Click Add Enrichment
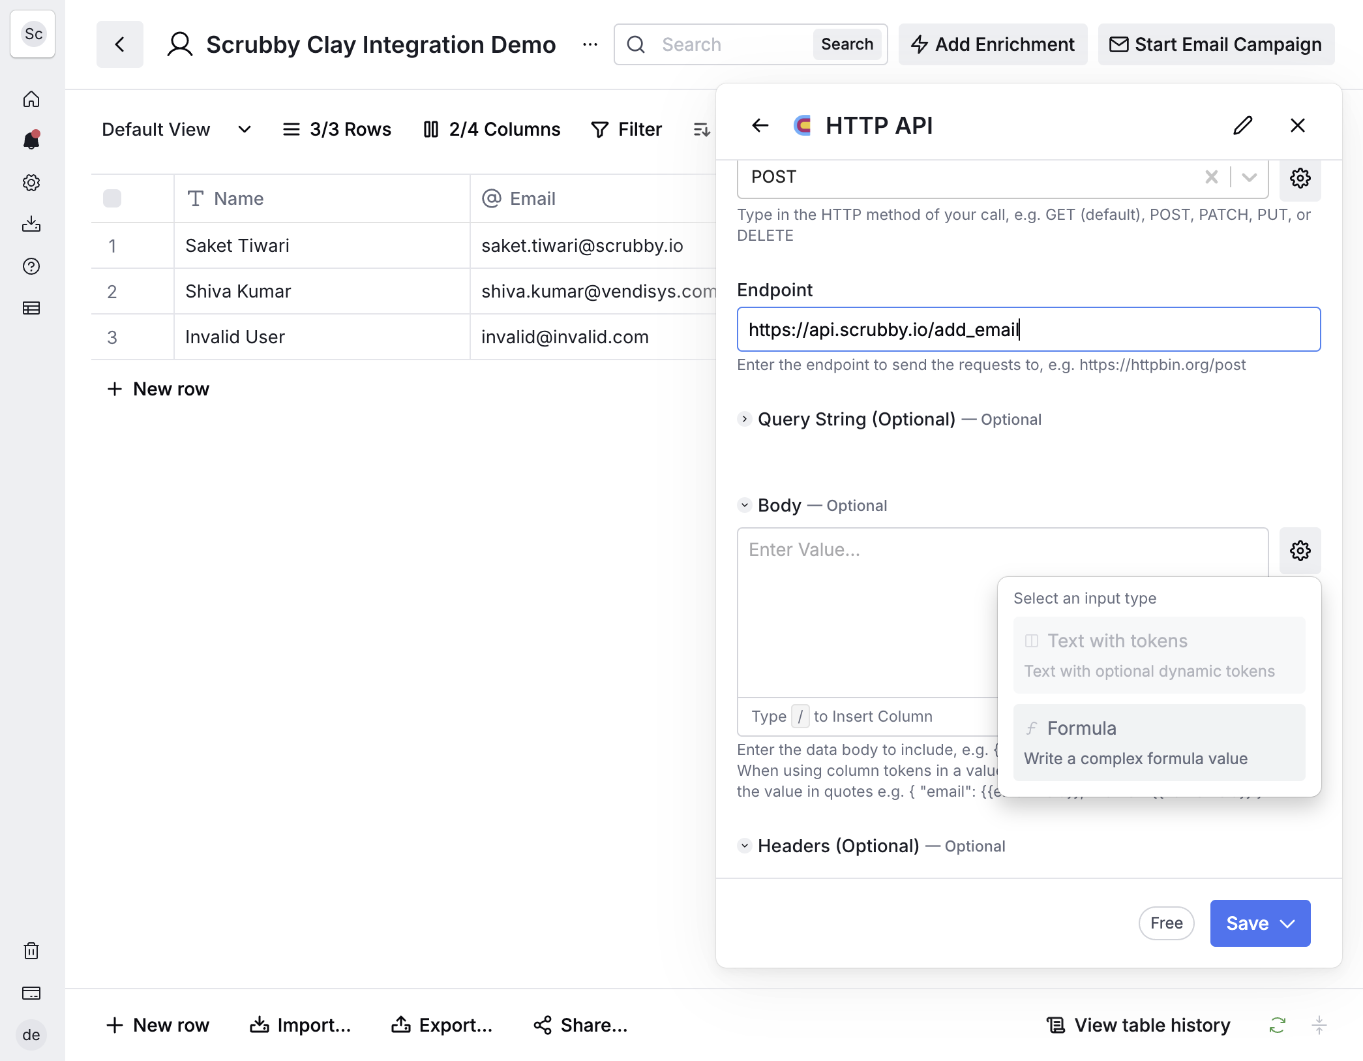 993,44
